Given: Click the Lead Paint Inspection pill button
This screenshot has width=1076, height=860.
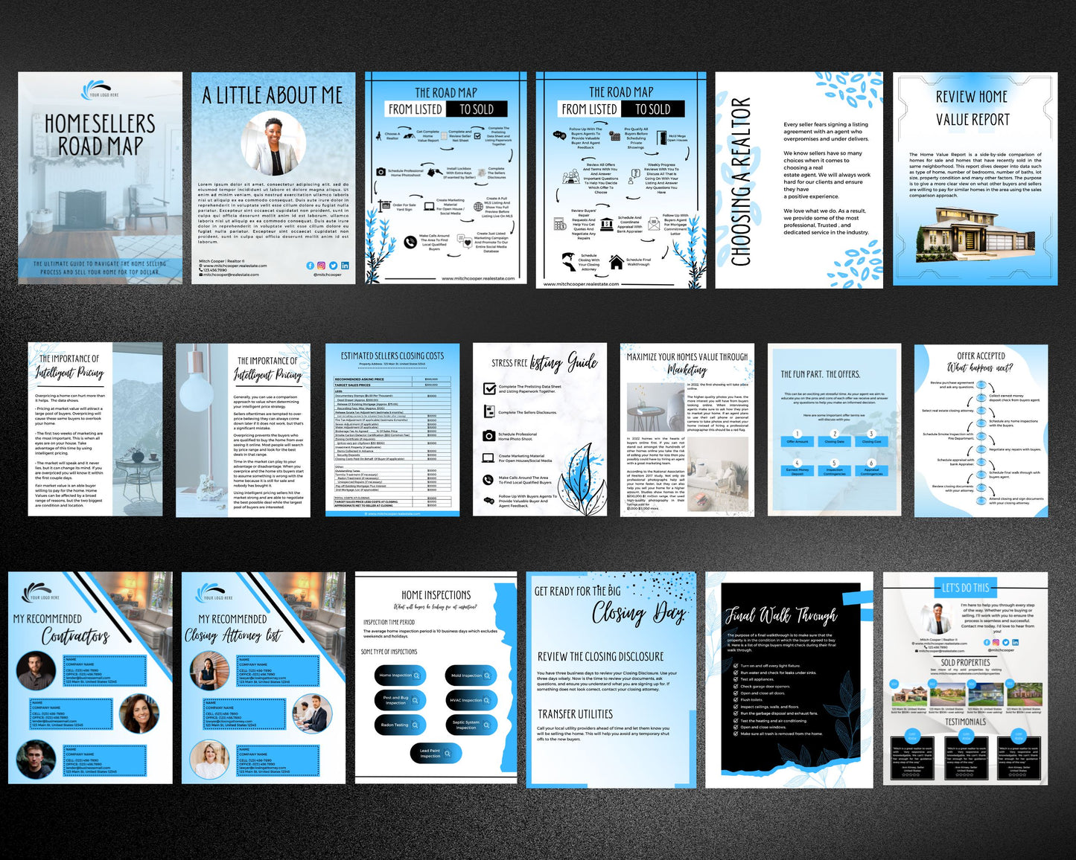Looking at the screenshot, I should (x=435, y=753).
